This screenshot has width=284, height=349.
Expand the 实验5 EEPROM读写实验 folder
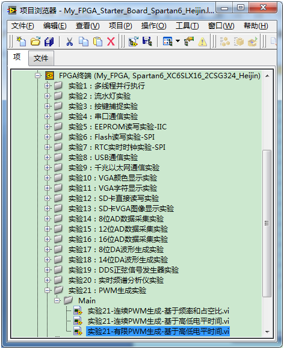pyautogui.click(x=47, y=126)
